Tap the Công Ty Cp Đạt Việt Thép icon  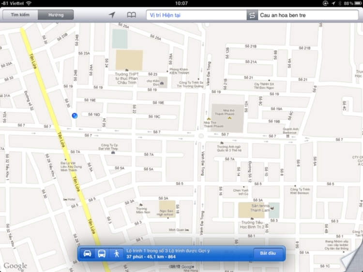point(113,152)
